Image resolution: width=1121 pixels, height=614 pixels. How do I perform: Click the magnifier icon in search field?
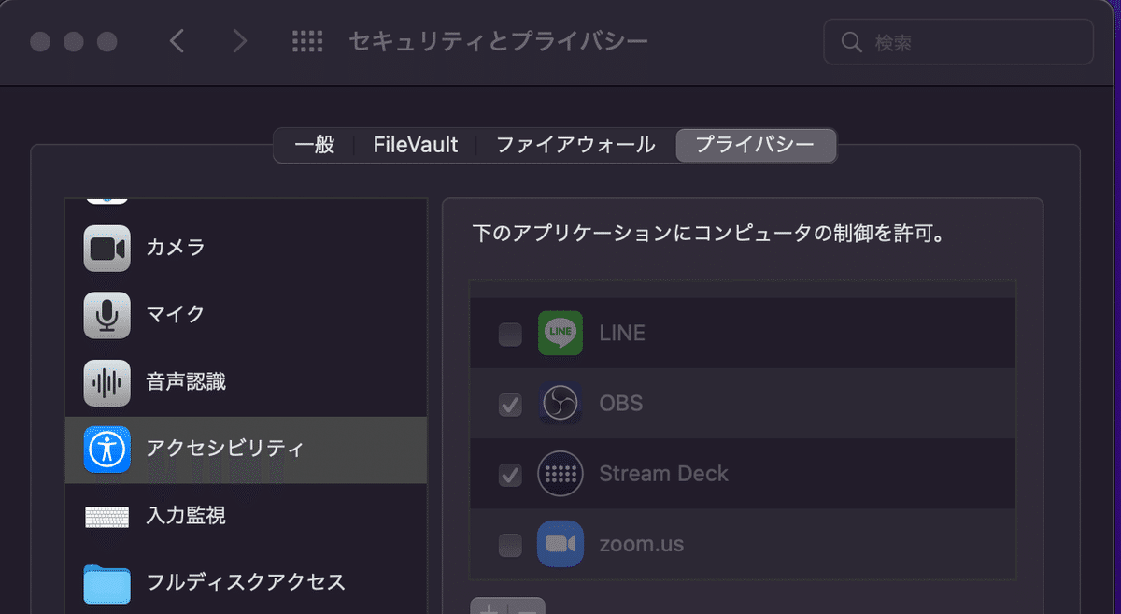pos(851,42)
